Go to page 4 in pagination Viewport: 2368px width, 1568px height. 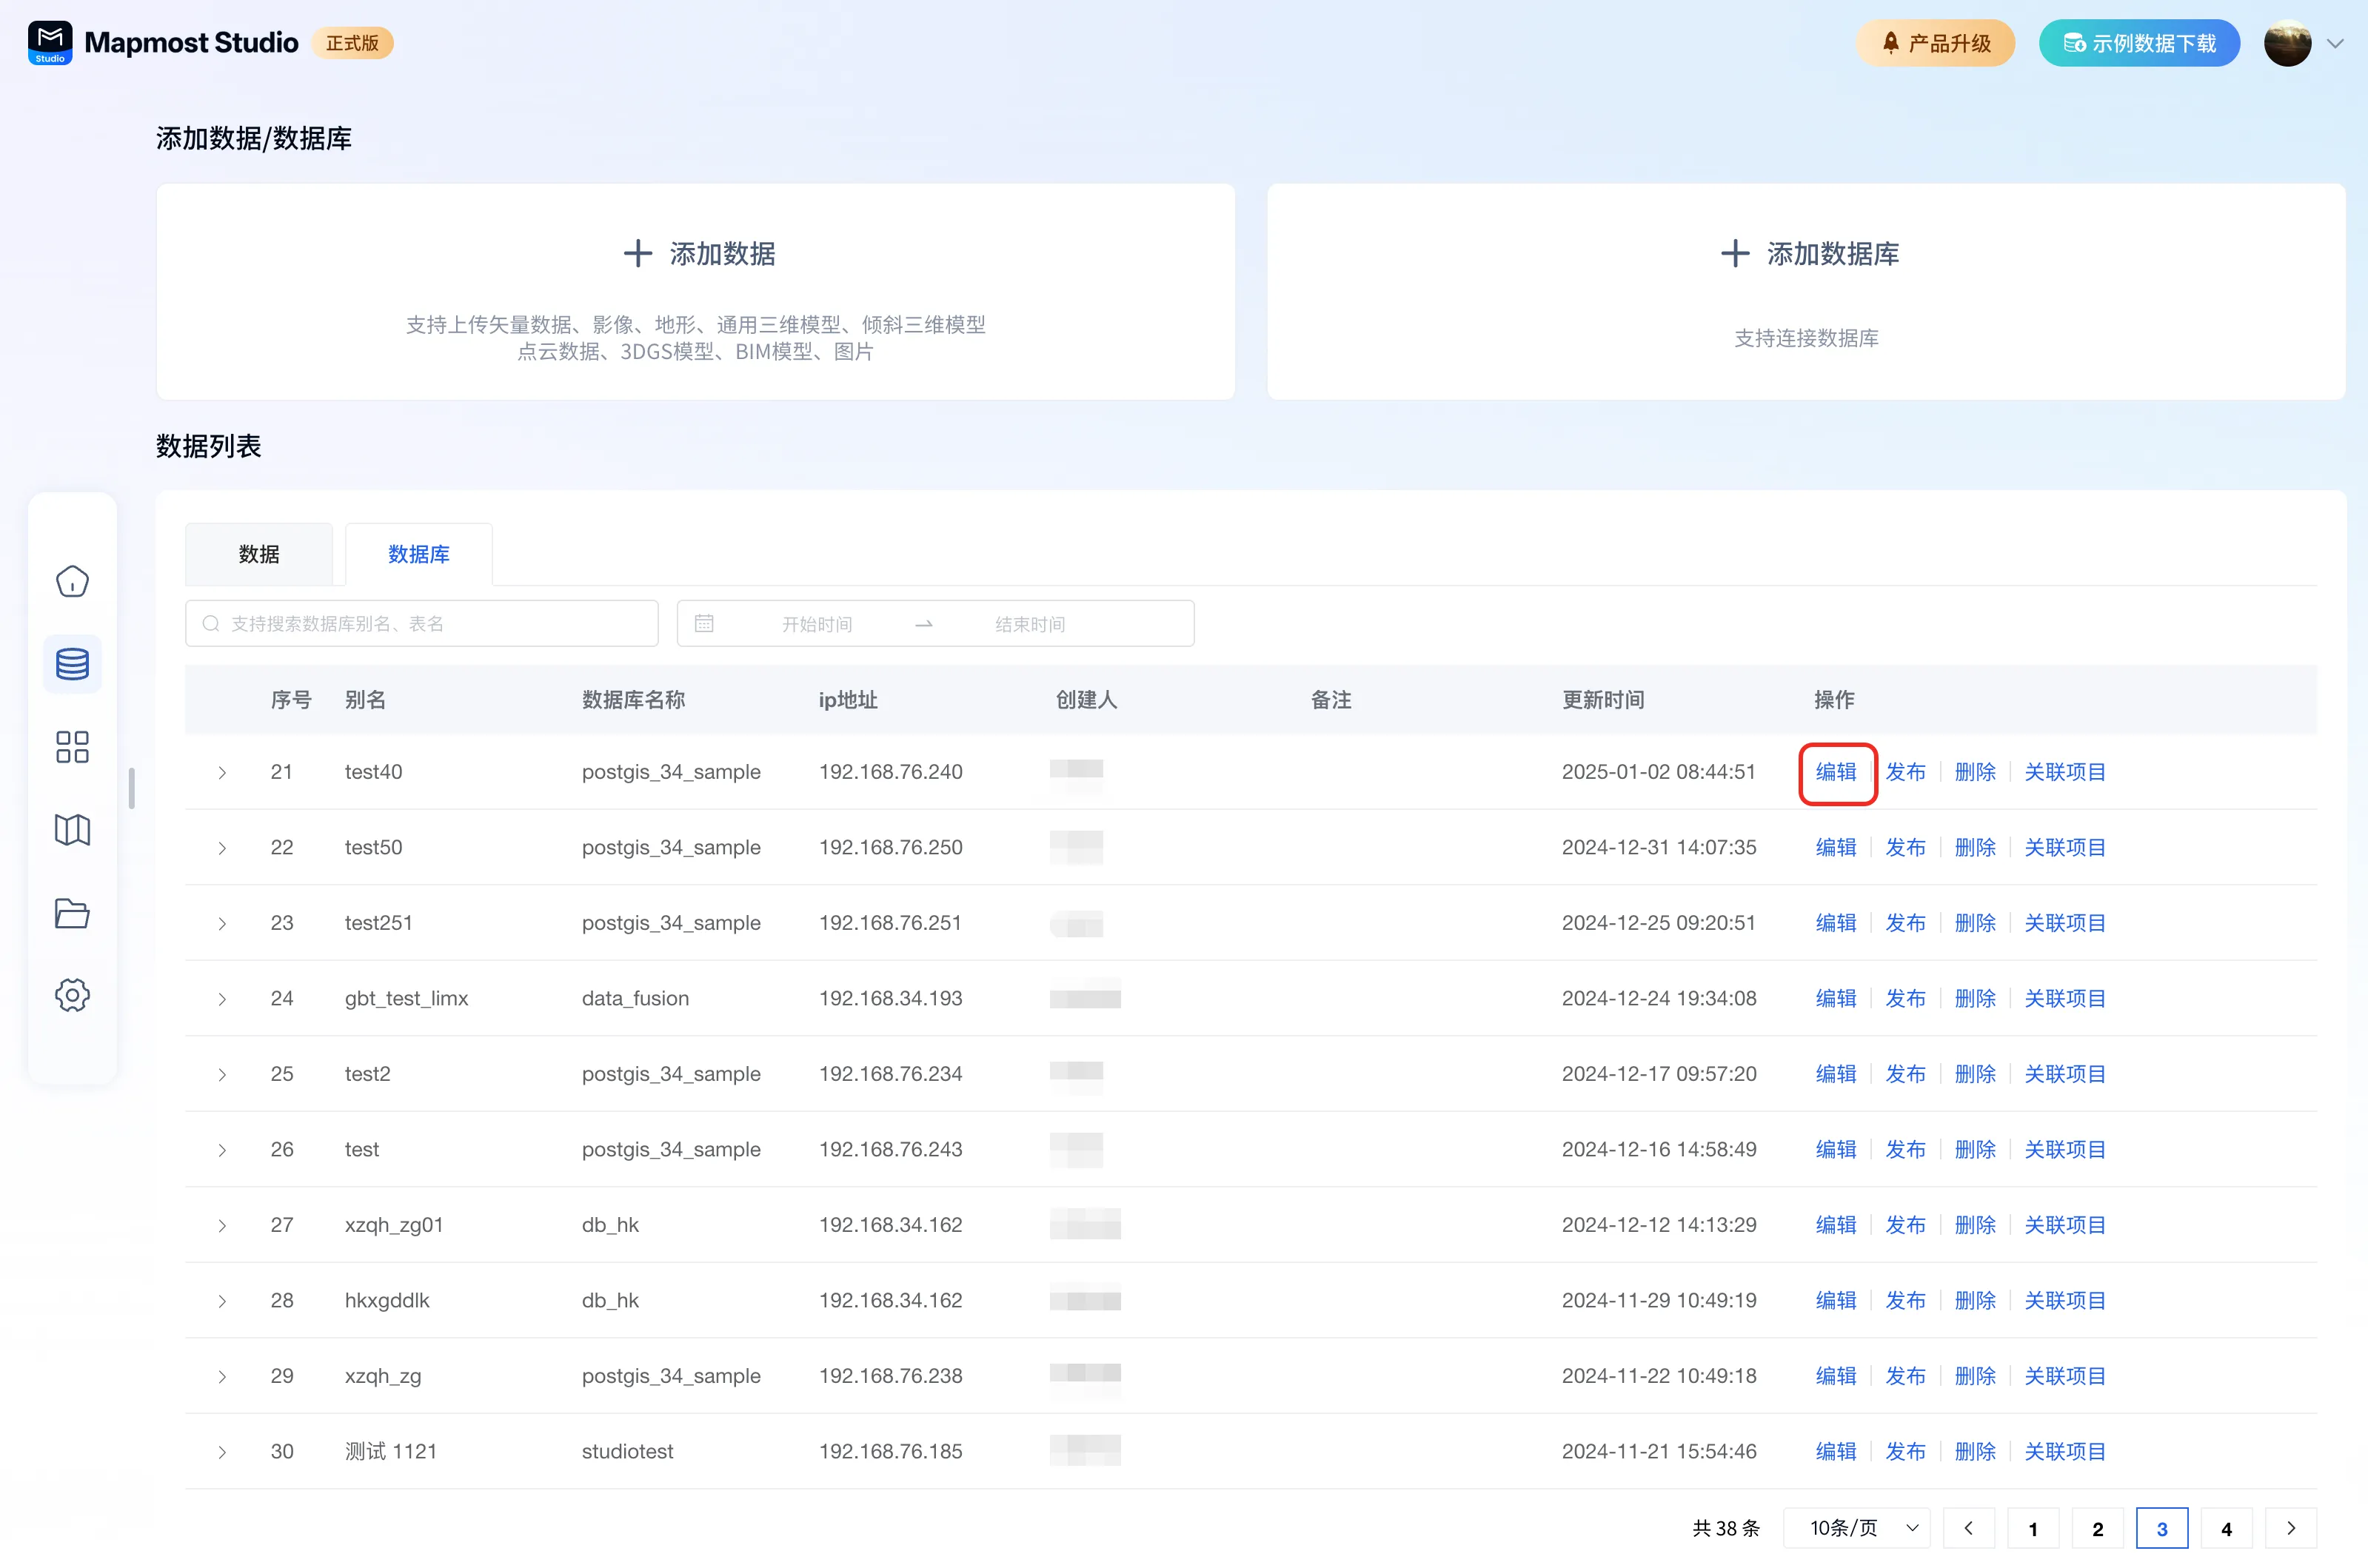pos(2226,1529)
